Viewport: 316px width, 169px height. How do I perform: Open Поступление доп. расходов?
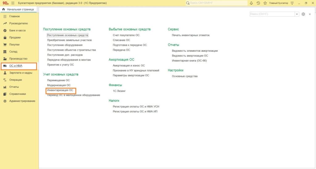(65, 55)
